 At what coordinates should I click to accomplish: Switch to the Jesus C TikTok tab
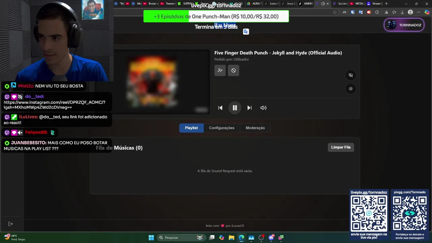coord(289,4)
